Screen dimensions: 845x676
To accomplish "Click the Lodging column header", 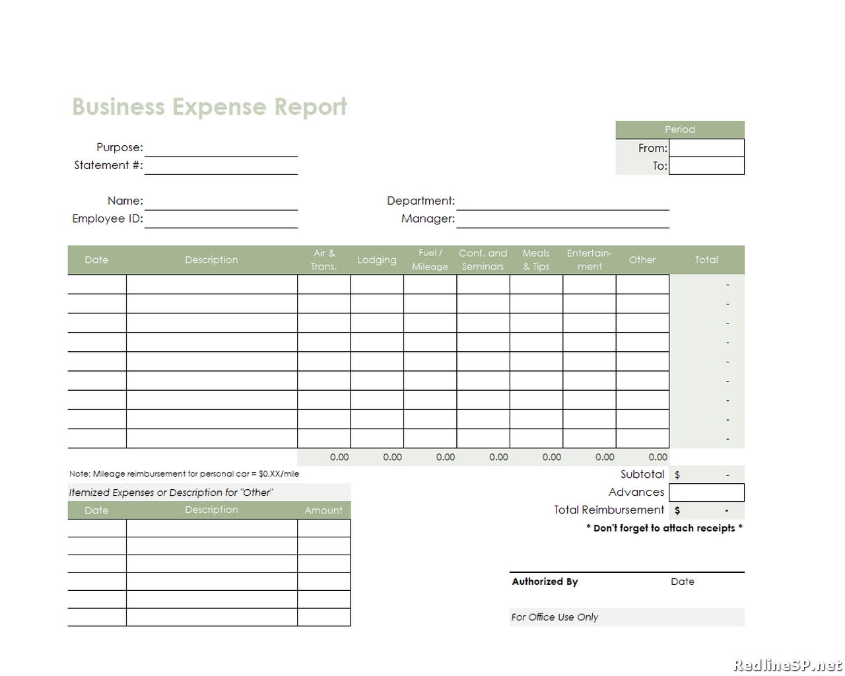I will pos(377,260).
